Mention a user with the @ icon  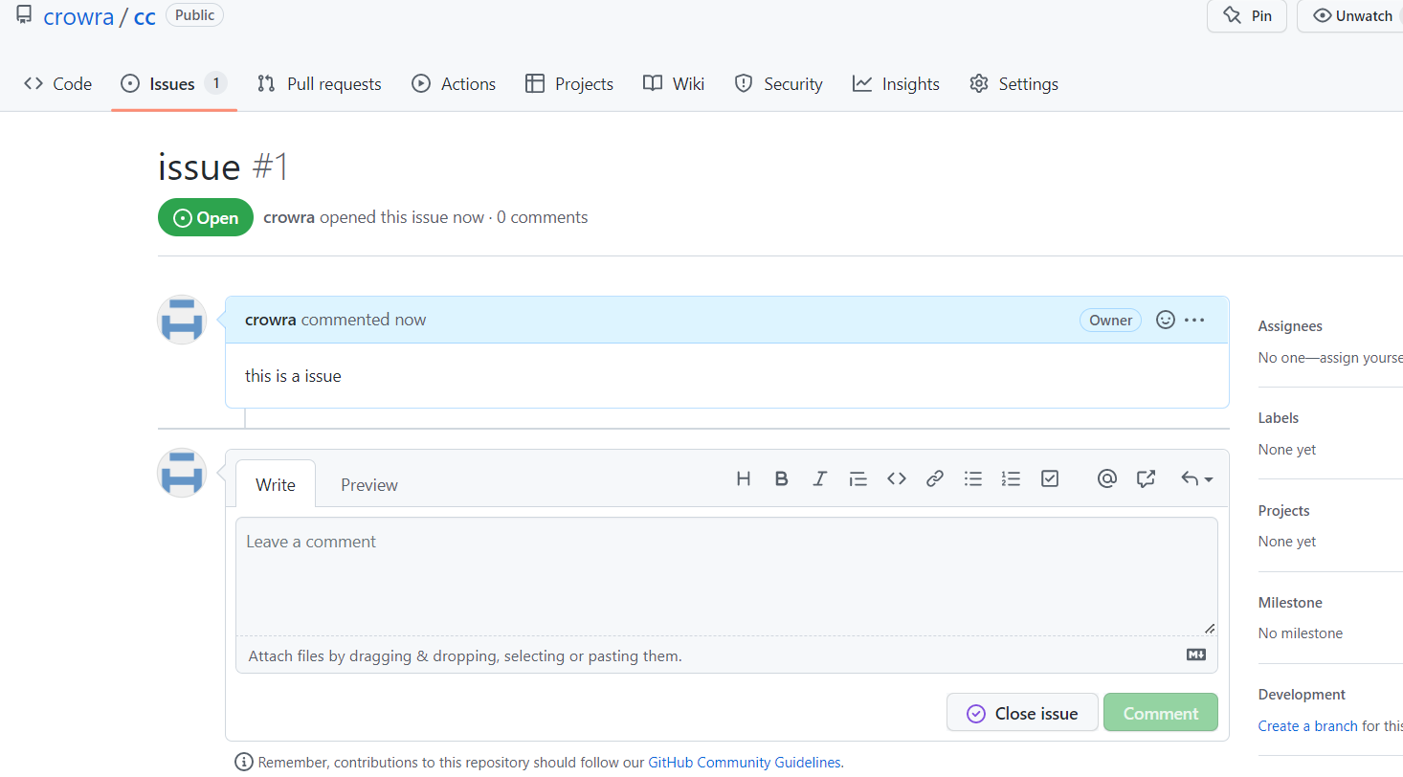[1107, 478]
